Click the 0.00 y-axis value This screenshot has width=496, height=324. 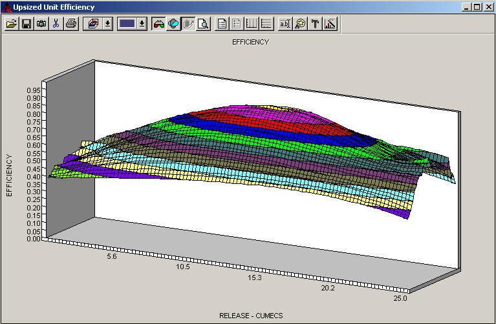pyautogui.click(x=34, y=239)
